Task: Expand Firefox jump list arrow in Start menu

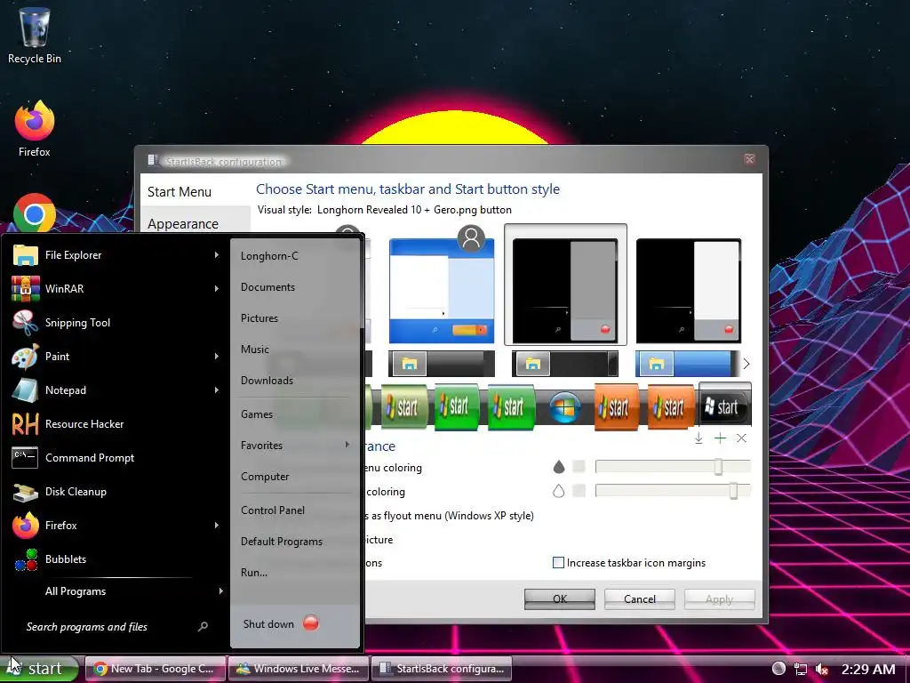Action: (x=217, y=526)
